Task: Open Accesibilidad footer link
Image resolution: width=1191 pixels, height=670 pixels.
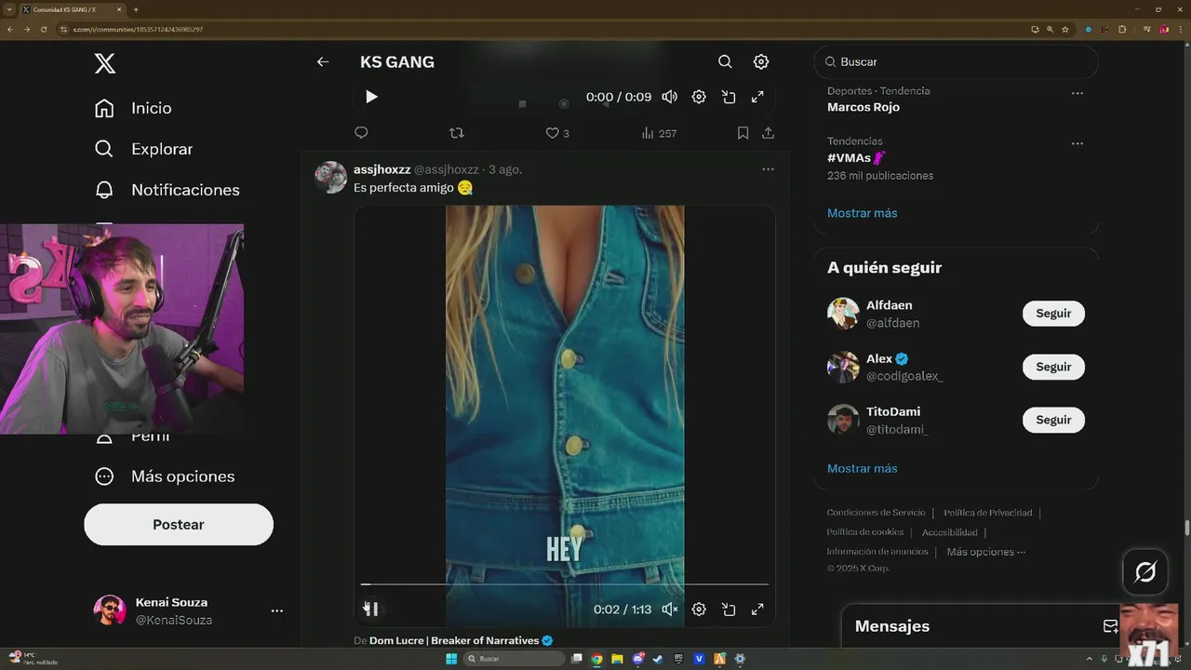Action: (x=950, y=532)
